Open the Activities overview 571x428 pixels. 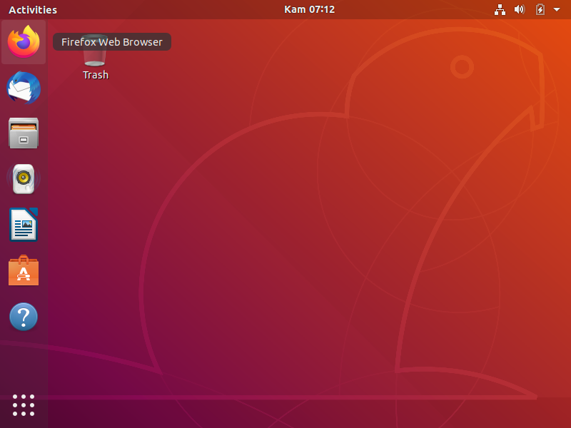click(x=33, y=10)
